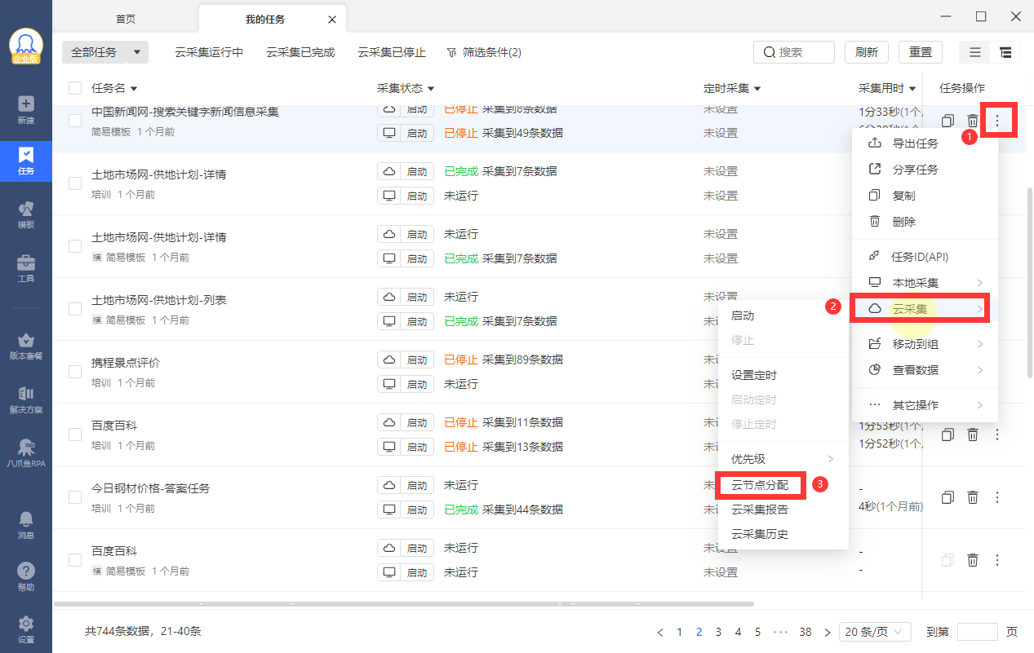The height and width of the screenshot is (653, 1034).
Task: Delete the last 百度百科 task via trash icon
Action: [x=973, y=560]
